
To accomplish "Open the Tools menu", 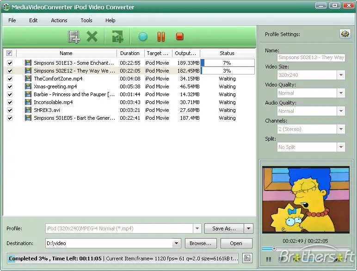I will pyautogui.click(x=86, y=20).
